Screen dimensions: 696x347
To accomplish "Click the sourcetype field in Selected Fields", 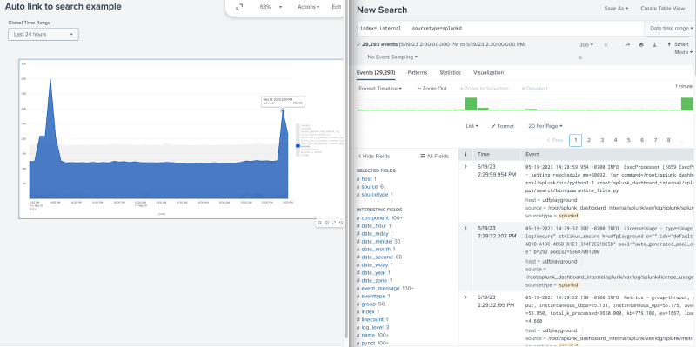I will (375, 194).
